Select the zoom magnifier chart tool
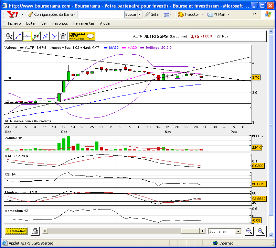276x248 pixels. click(9, 36)
